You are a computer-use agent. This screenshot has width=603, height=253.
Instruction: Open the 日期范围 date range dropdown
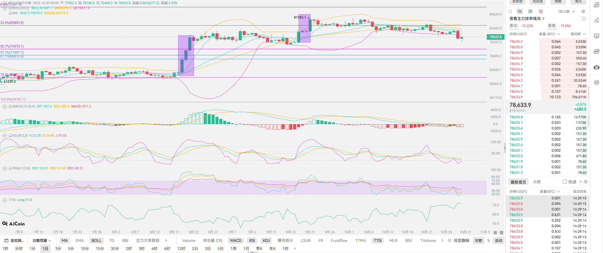(x=42, y=241)
